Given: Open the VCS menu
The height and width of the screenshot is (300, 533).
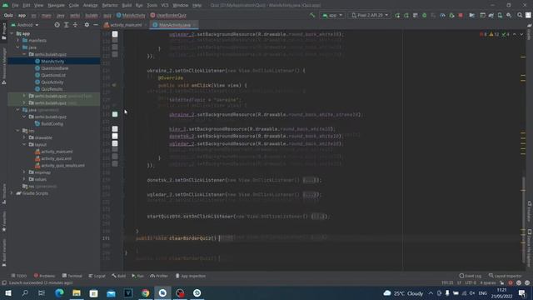Looking at the screenshot, I should [x=165, y=5].
